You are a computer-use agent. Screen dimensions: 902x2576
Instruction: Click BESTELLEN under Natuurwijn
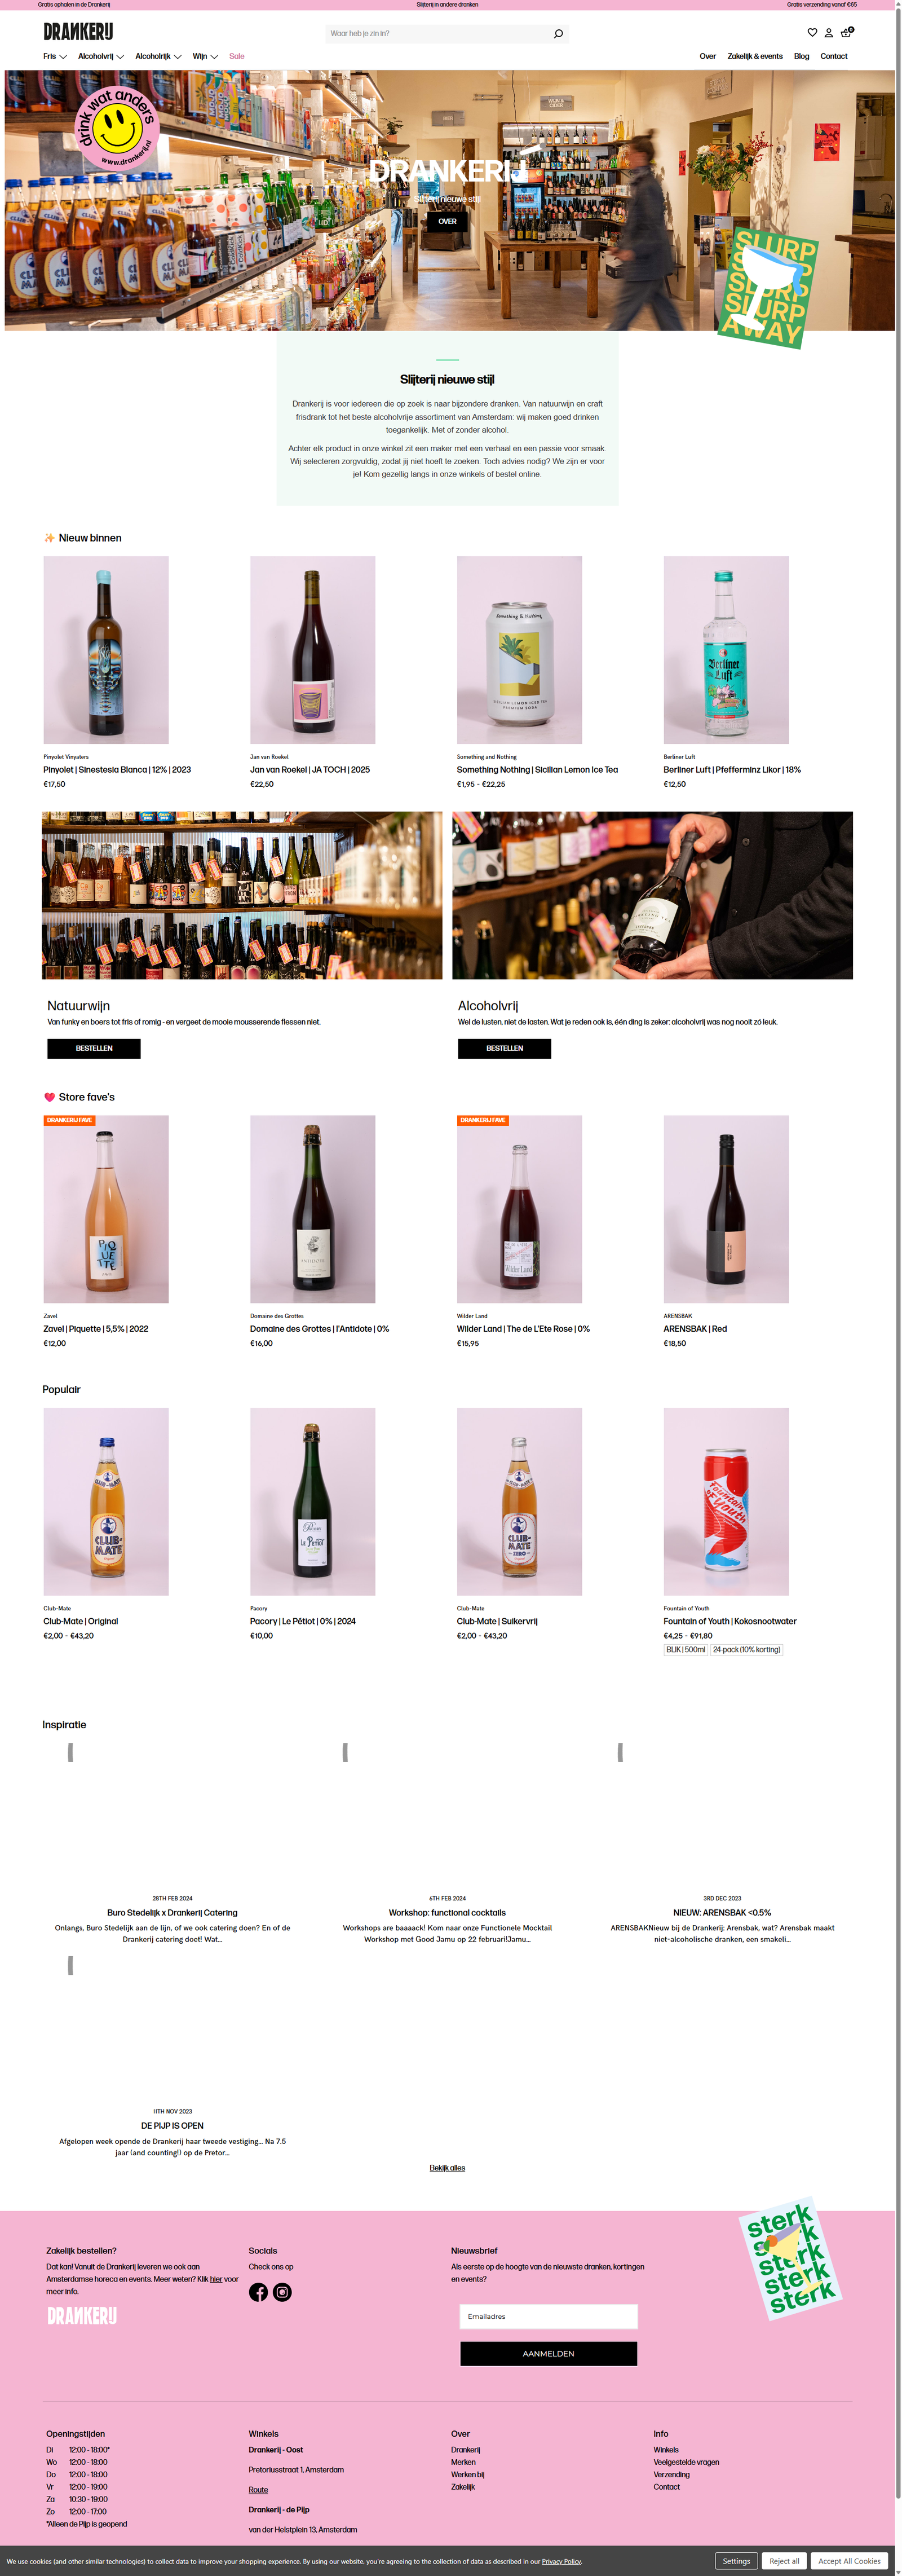tap(94, 1048)
